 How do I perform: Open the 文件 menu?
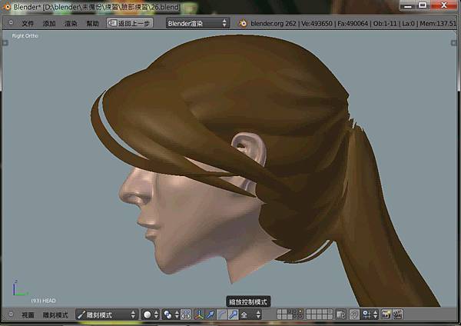pos(28,23)
